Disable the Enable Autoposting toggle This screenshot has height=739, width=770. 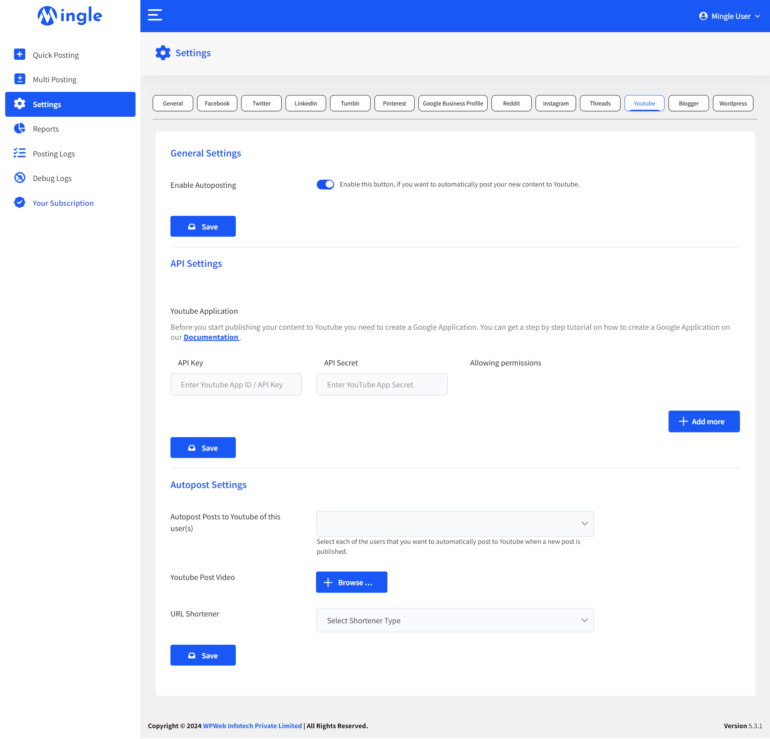pos(325,184)
